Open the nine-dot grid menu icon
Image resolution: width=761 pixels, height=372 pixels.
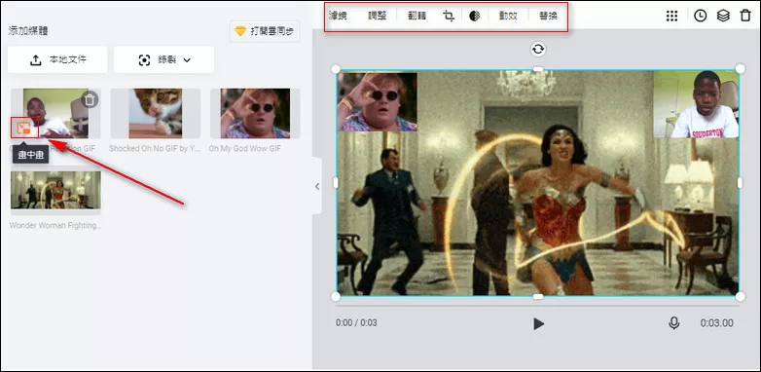coord(671,16)
